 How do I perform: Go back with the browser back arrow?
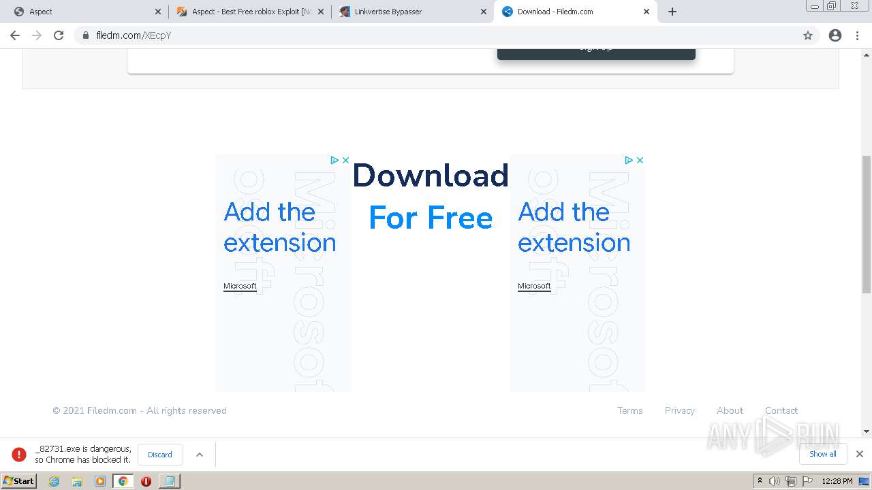pos(15,35)
